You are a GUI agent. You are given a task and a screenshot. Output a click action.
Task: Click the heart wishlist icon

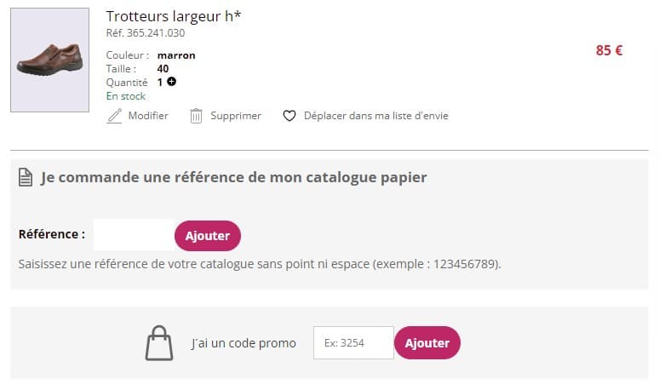(x=289, y=116)
